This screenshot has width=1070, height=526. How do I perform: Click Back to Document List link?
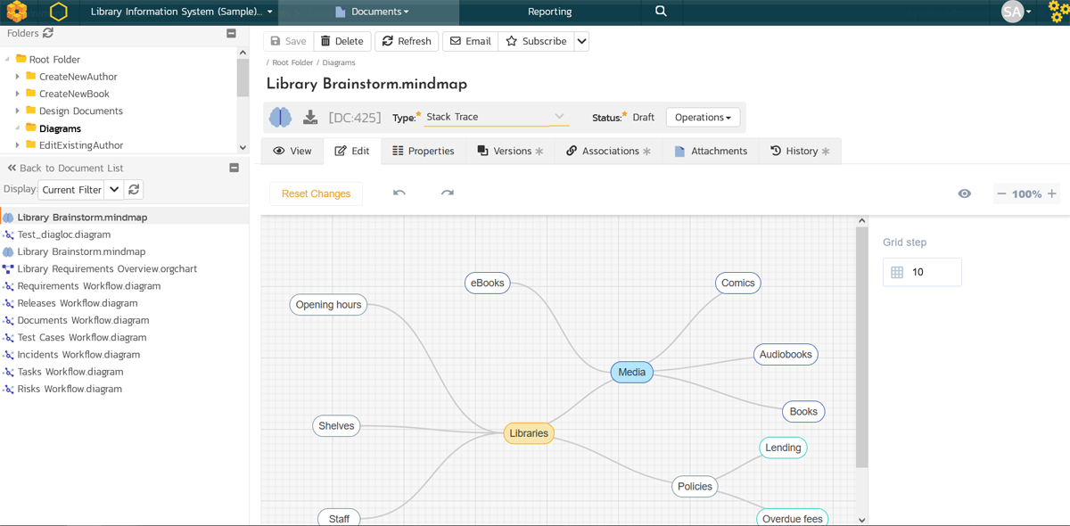(65, 168)
